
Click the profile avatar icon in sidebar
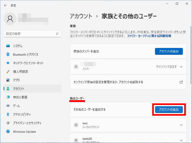[x=10, y=19]
